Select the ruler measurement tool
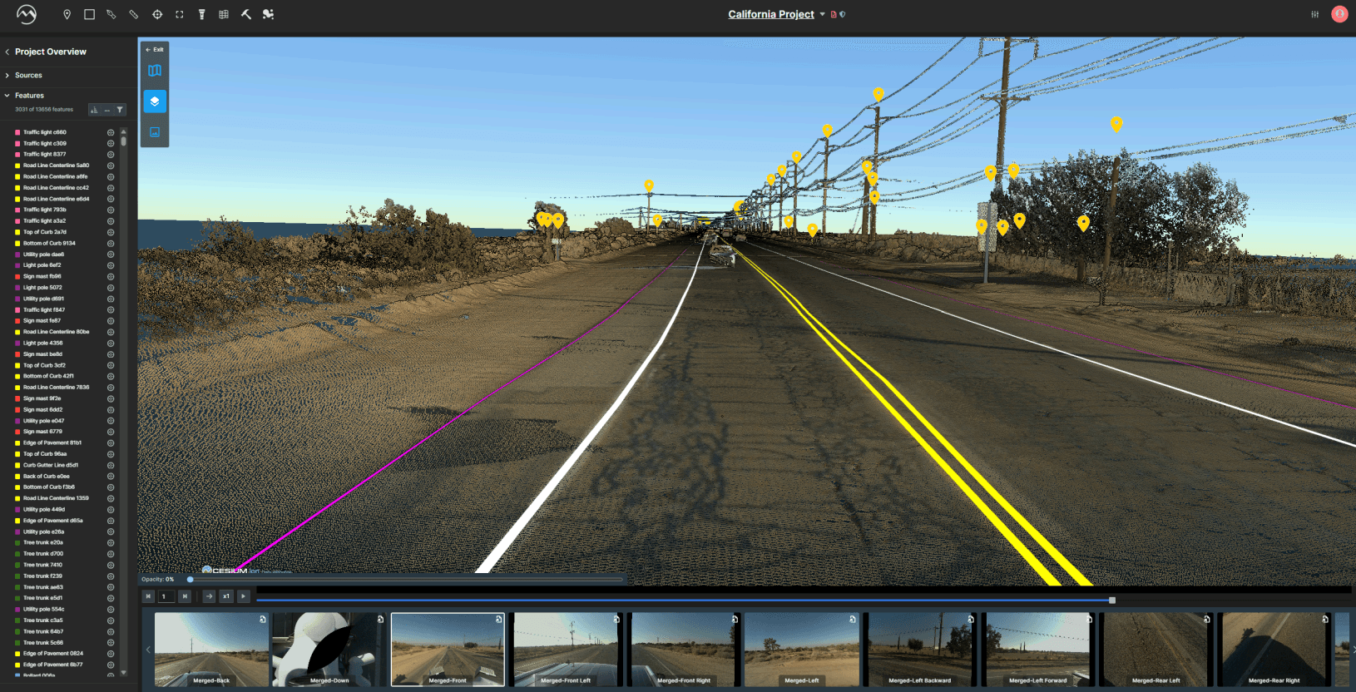Screen dimensions: 1356x692 134,14
